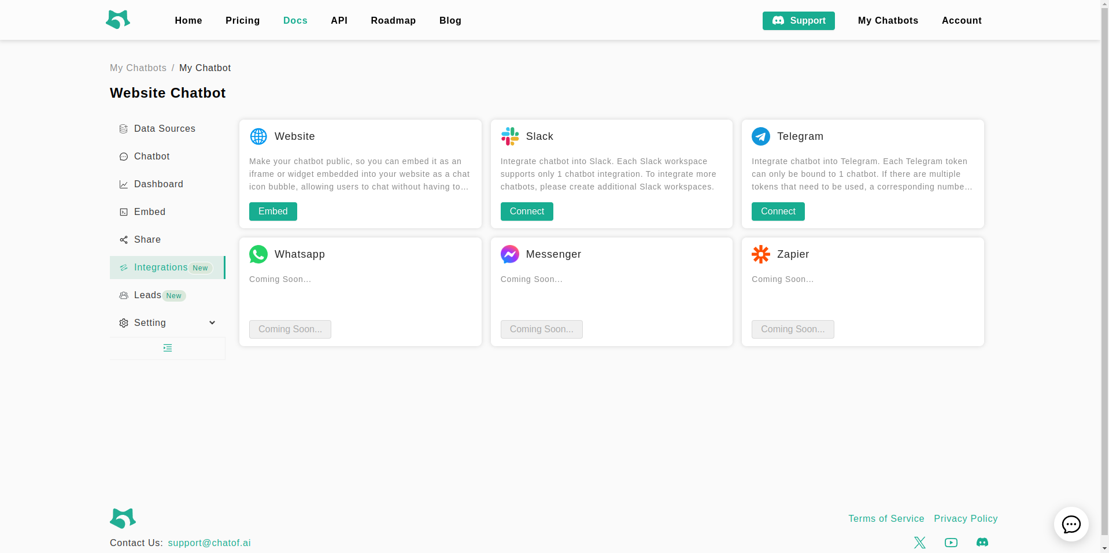Expand the Setting chevron arrow
The height and width of the screenshot is (553, 1109).
tap(212, 323)
